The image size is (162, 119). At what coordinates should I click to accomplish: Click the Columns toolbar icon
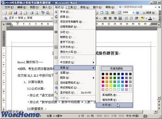point(113,13)
